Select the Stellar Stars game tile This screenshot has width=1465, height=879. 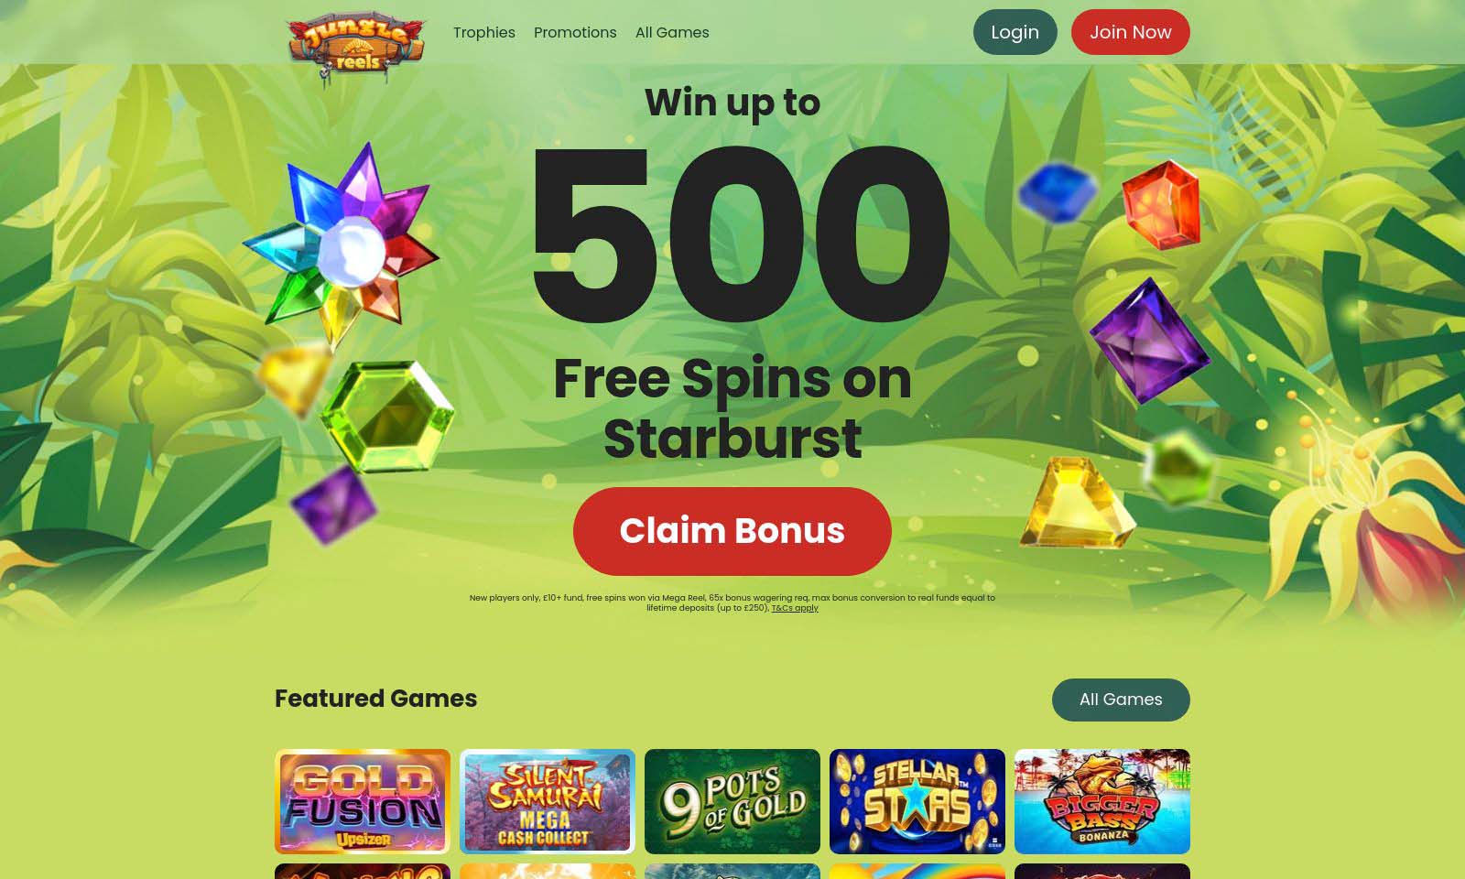tap(917, 801)
